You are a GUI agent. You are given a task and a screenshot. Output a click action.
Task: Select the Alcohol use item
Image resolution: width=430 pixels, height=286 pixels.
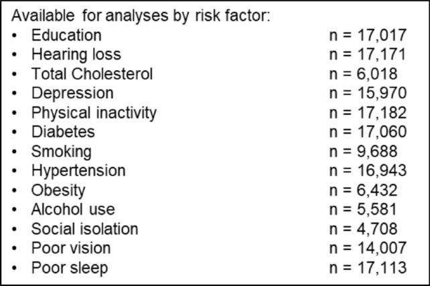[x=73, y=210]
